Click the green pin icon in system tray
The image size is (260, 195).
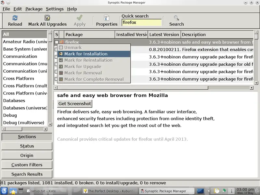point(224,191)
